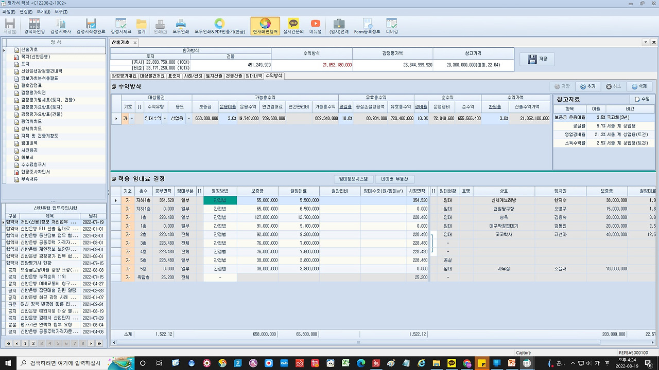
Task: Click the 신세계노래방 tenant name cell
Action: [504, 200]
